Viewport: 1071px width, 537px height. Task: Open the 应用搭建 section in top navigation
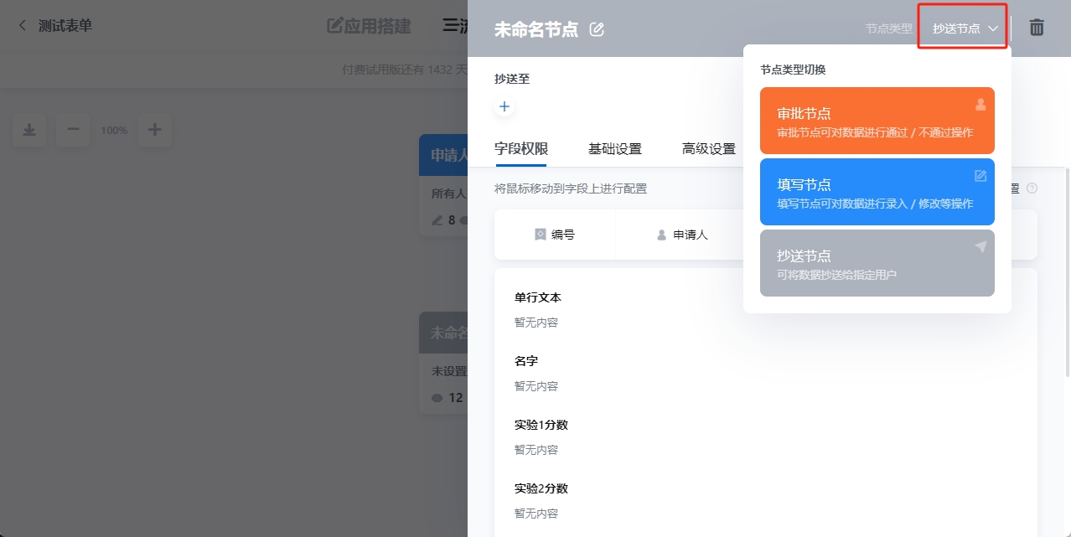click(369, 26)
